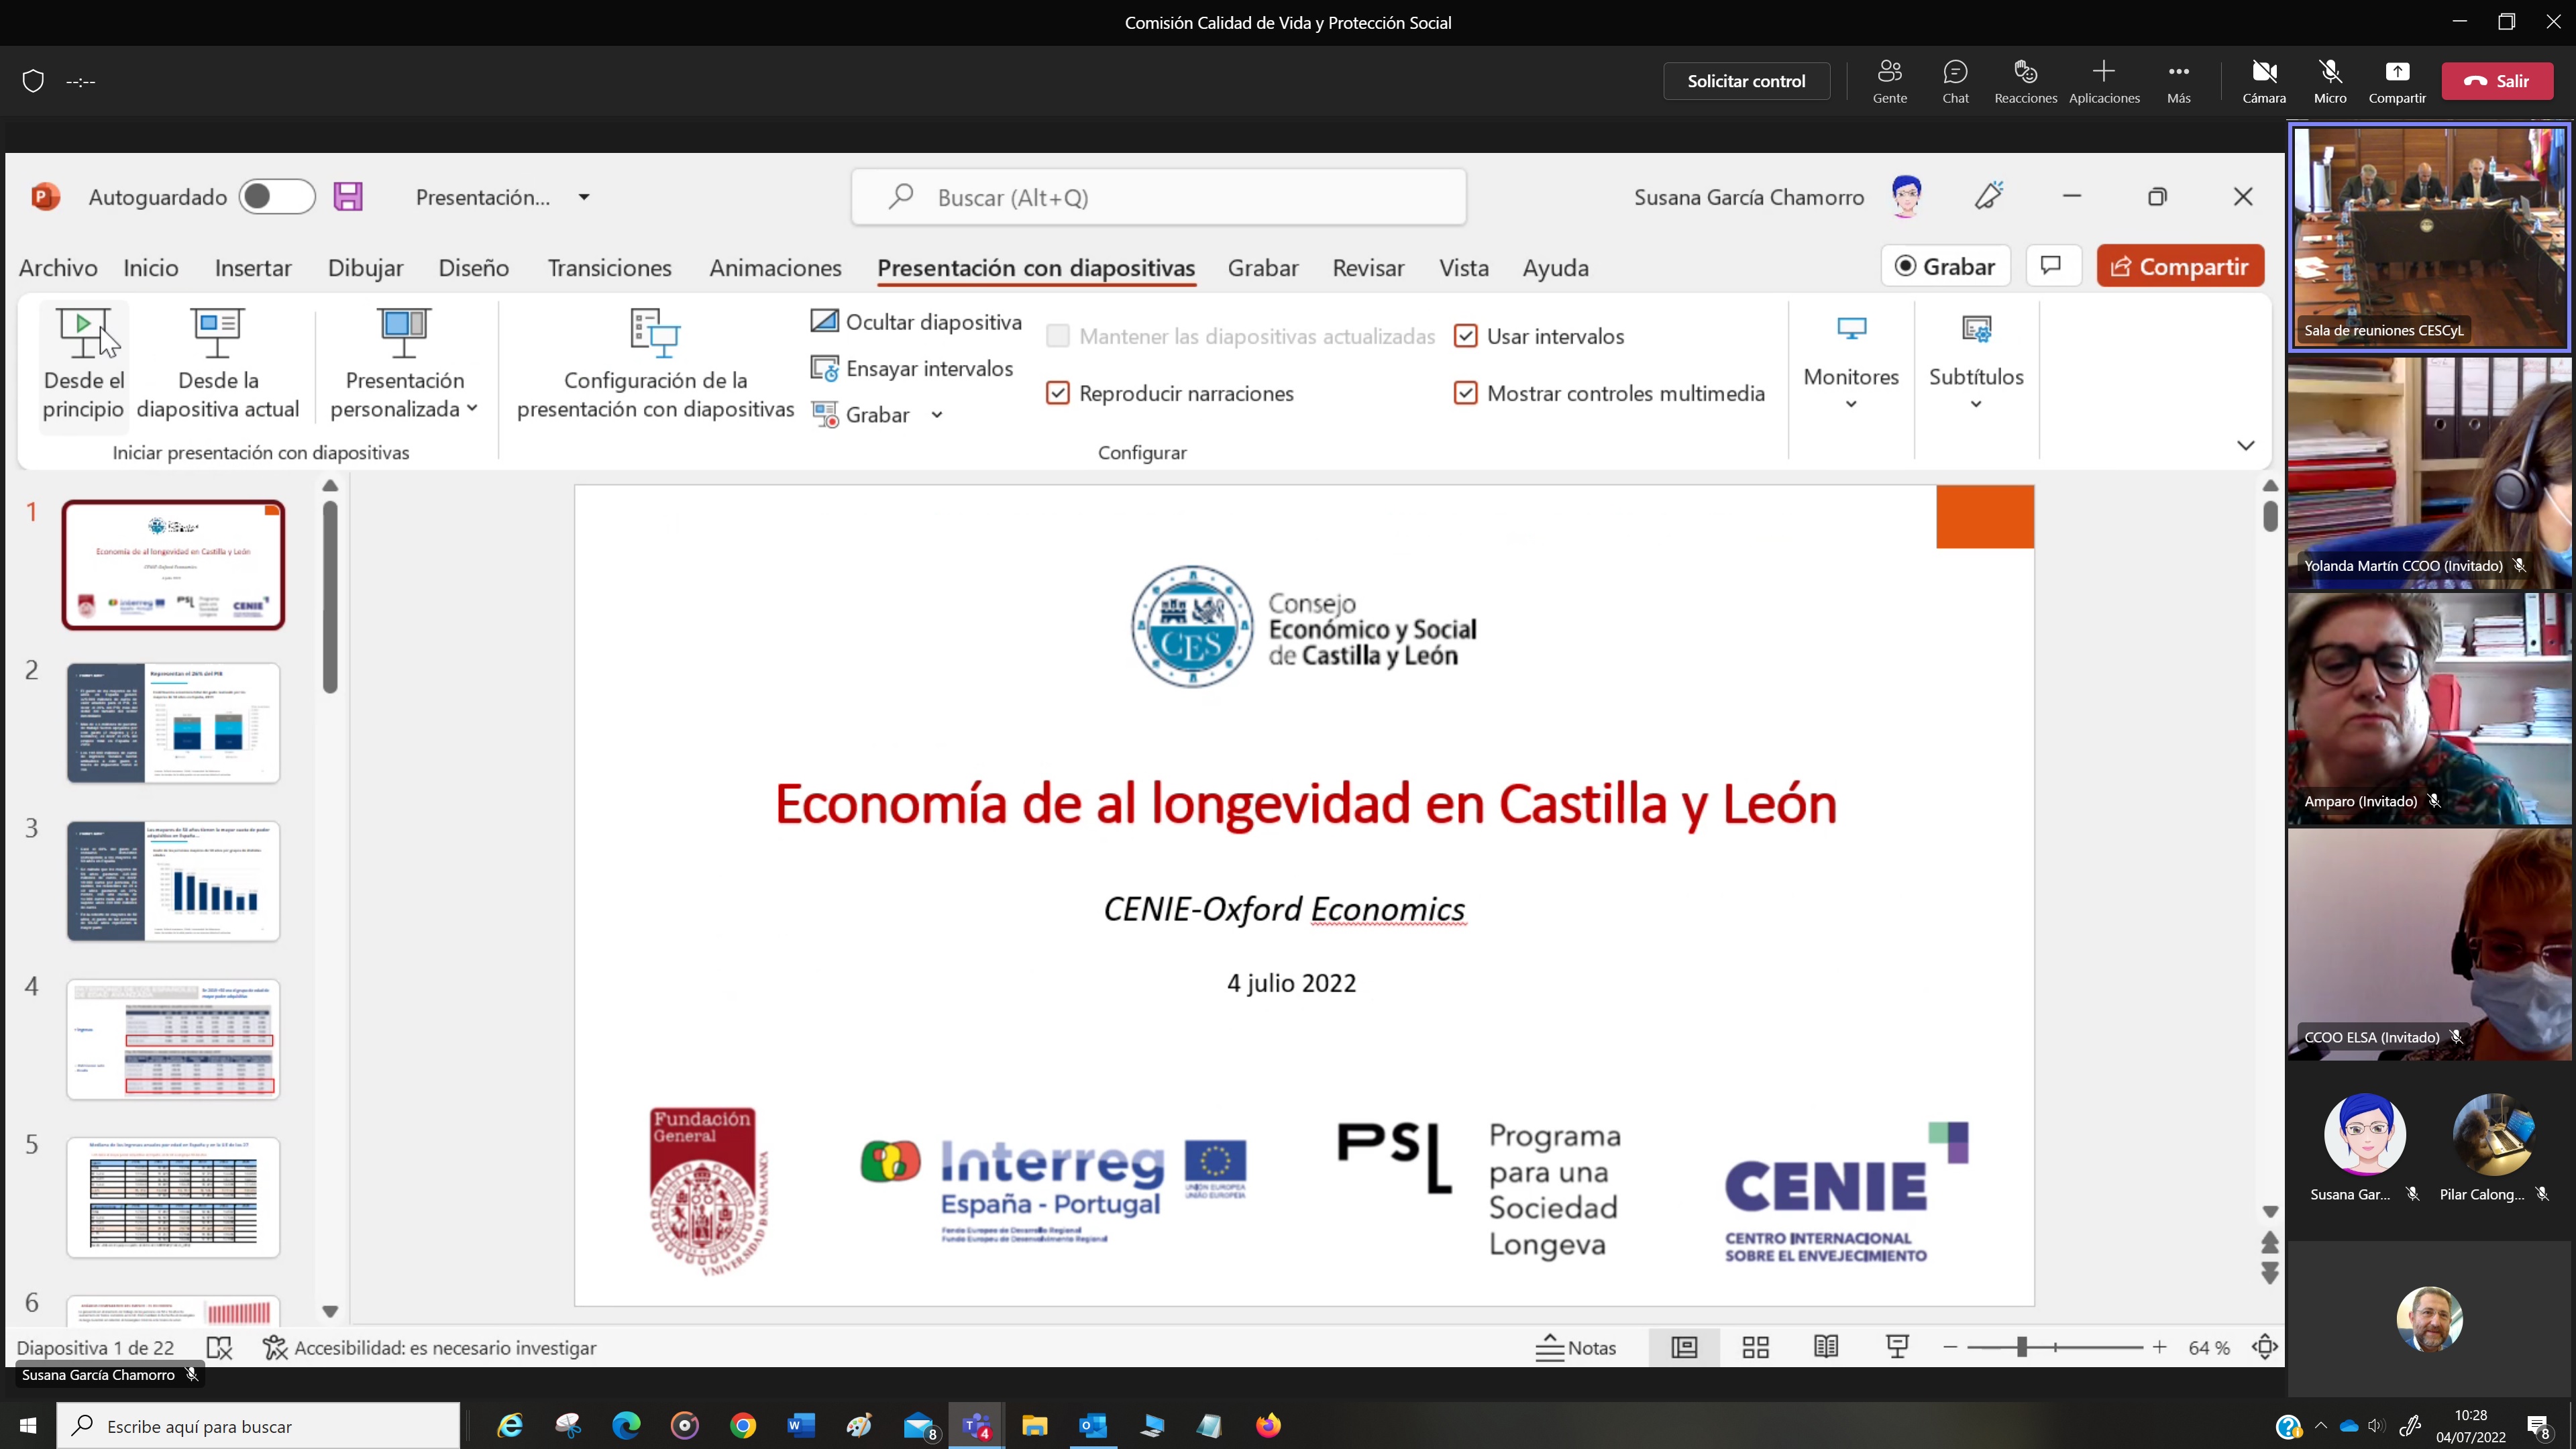The width and height of the screenshot is (2576, 1449).
Task: Switch to the Vista tab
Action: pos(1464,268)
